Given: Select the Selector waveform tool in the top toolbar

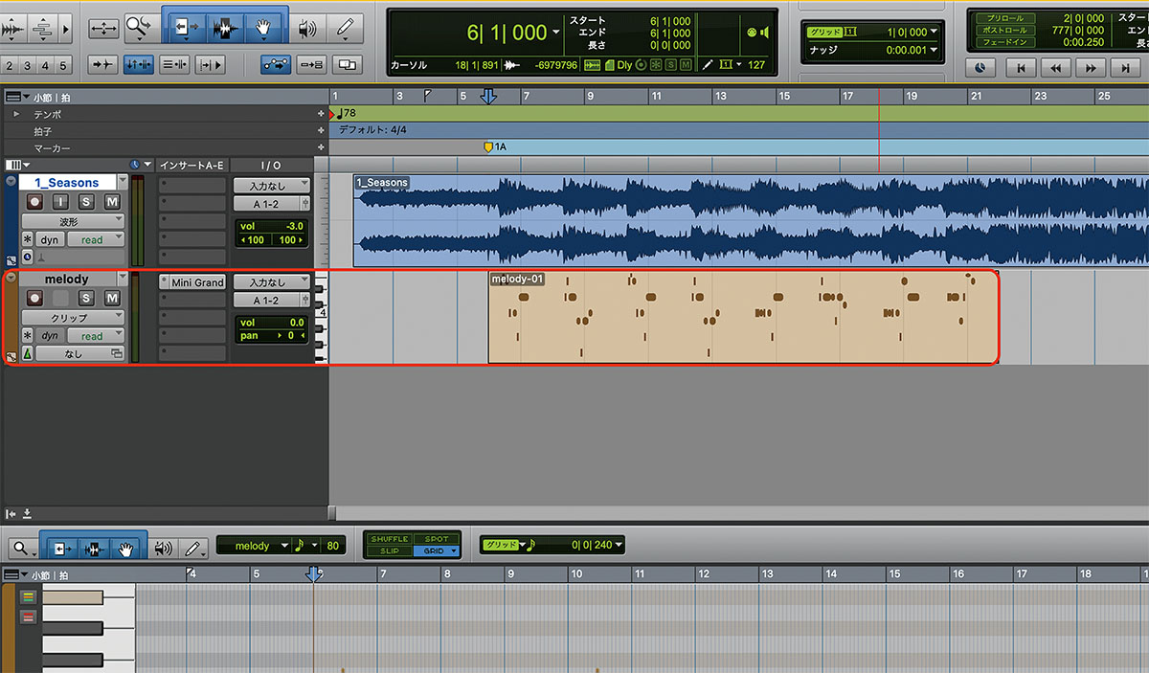Looking at the screenshot, I should pyautogui.click(x=226, y=29).
